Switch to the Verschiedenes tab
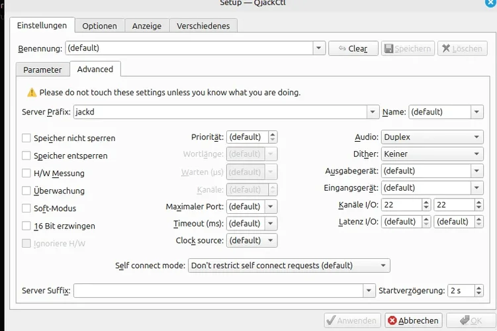 coord(203,26)
